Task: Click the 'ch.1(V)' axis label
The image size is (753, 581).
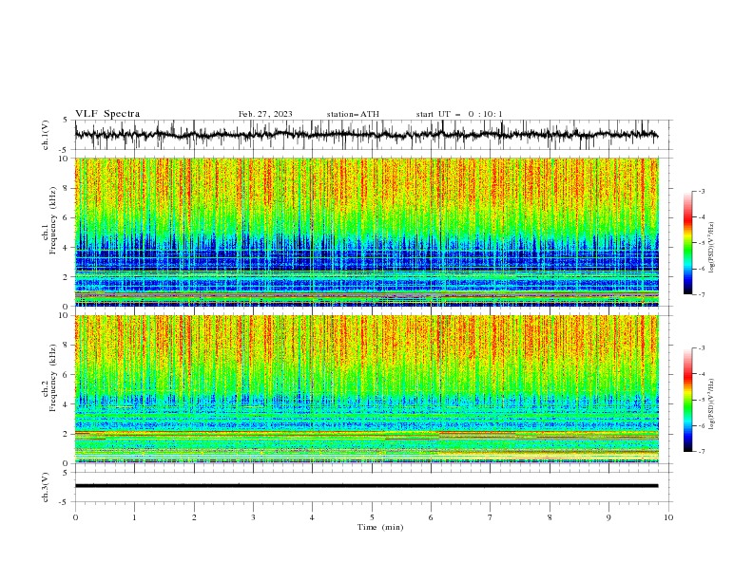Action: point(46,135)
